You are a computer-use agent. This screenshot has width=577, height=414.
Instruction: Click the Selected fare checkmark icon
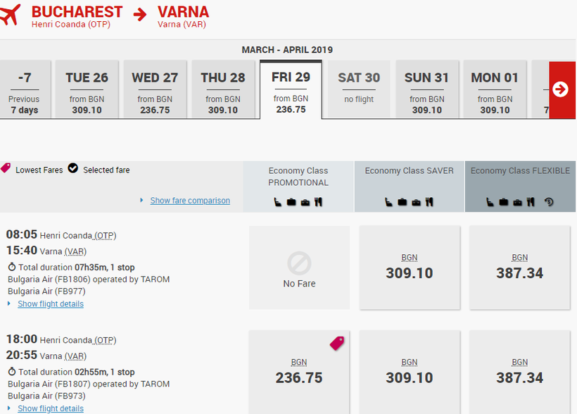pos(73,169)
